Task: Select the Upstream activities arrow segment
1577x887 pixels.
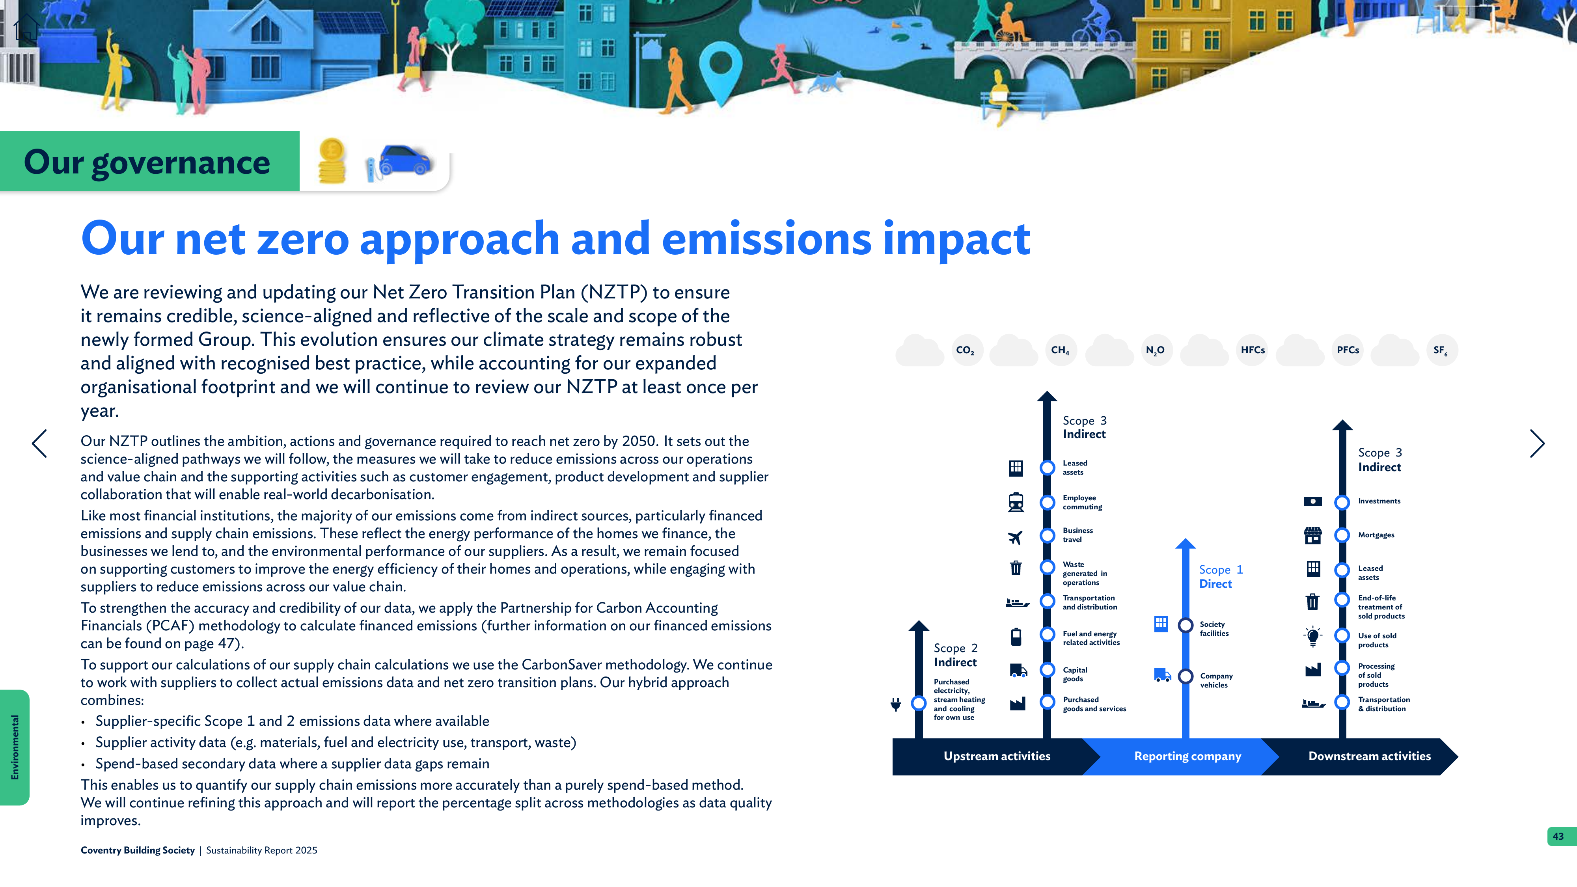Action: coord(997,757)
